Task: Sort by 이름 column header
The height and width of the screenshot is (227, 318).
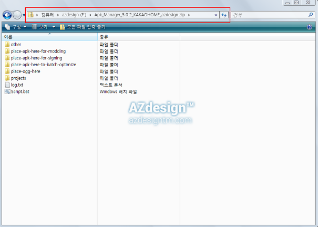Action: point(50,37)
